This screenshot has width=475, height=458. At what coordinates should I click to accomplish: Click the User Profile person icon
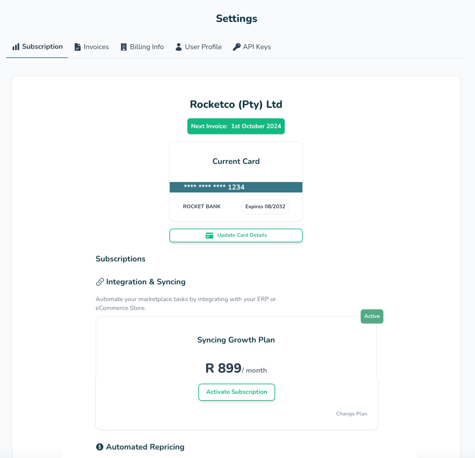coord(179,47)
